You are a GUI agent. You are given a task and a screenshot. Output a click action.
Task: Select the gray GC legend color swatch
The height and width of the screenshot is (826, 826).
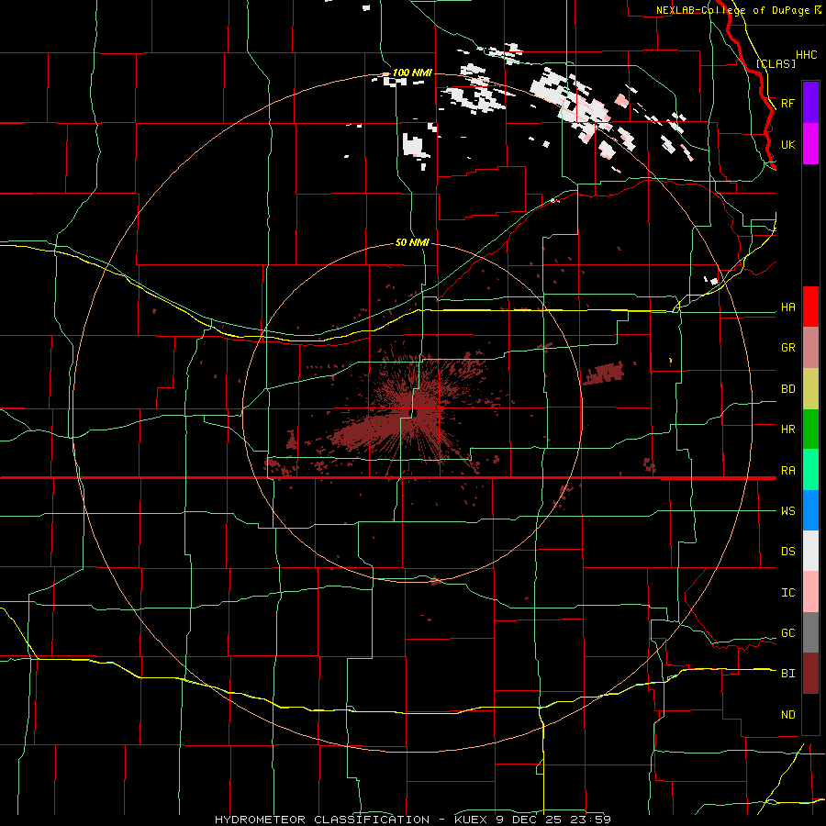(x=810, y=632)
